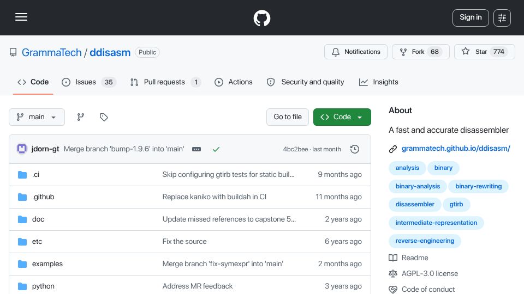Click the examples folder icon
The height and width of the screenshot is (294, 524).
22,264
